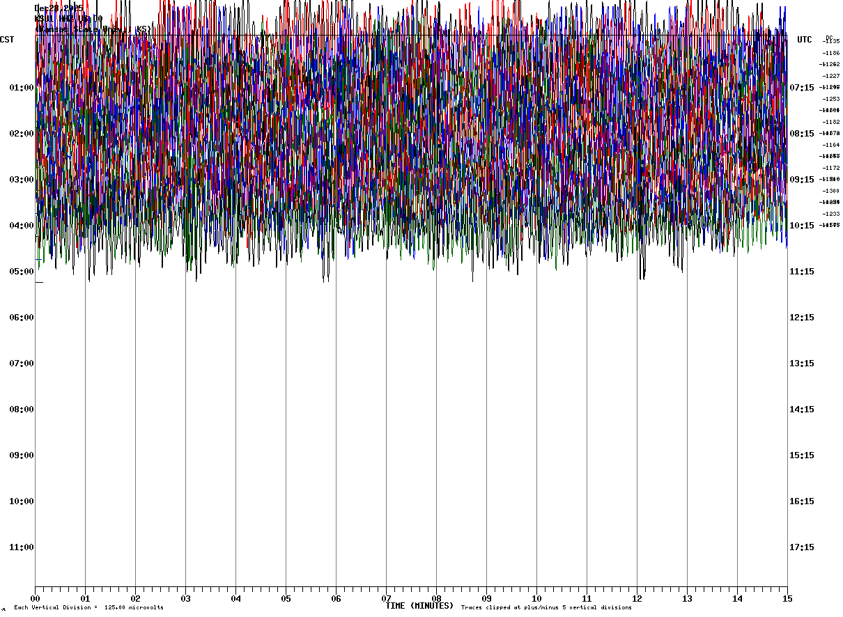Select the 10:00 CST row label
The width and height of the screenshot is (843, 617).
(x=22, y=501)
